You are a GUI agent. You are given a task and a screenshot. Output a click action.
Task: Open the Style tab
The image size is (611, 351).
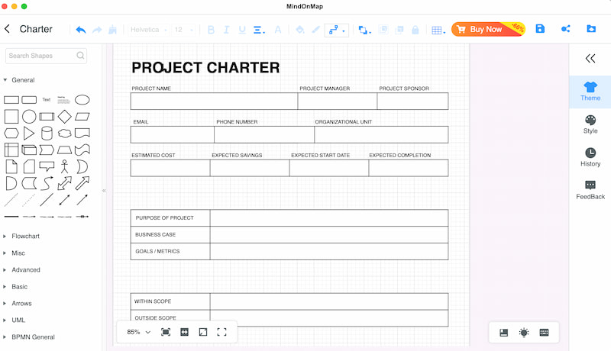[590, 124]
